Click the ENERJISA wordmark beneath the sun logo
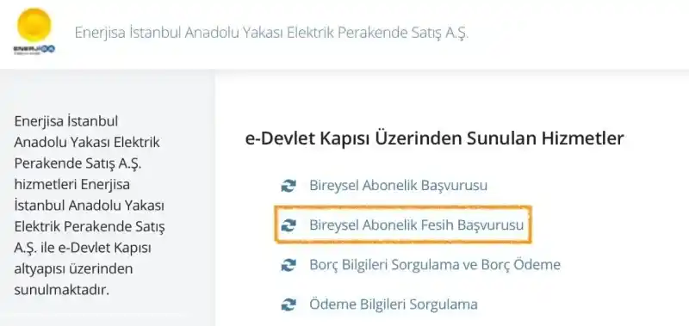The width and height of the screenshot is (689, 326). 34,49
